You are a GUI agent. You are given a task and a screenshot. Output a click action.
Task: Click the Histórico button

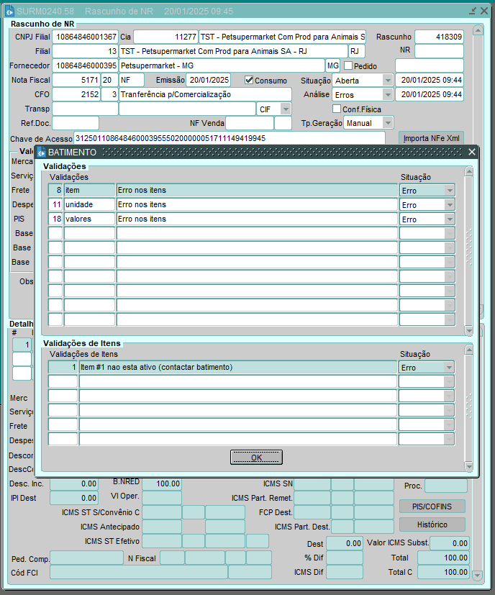coord(432,524)
